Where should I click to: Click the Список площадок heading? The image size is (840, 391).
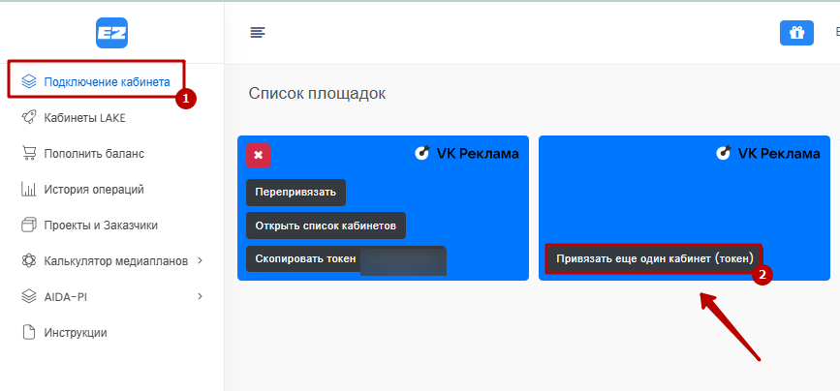tap(317, 94)
